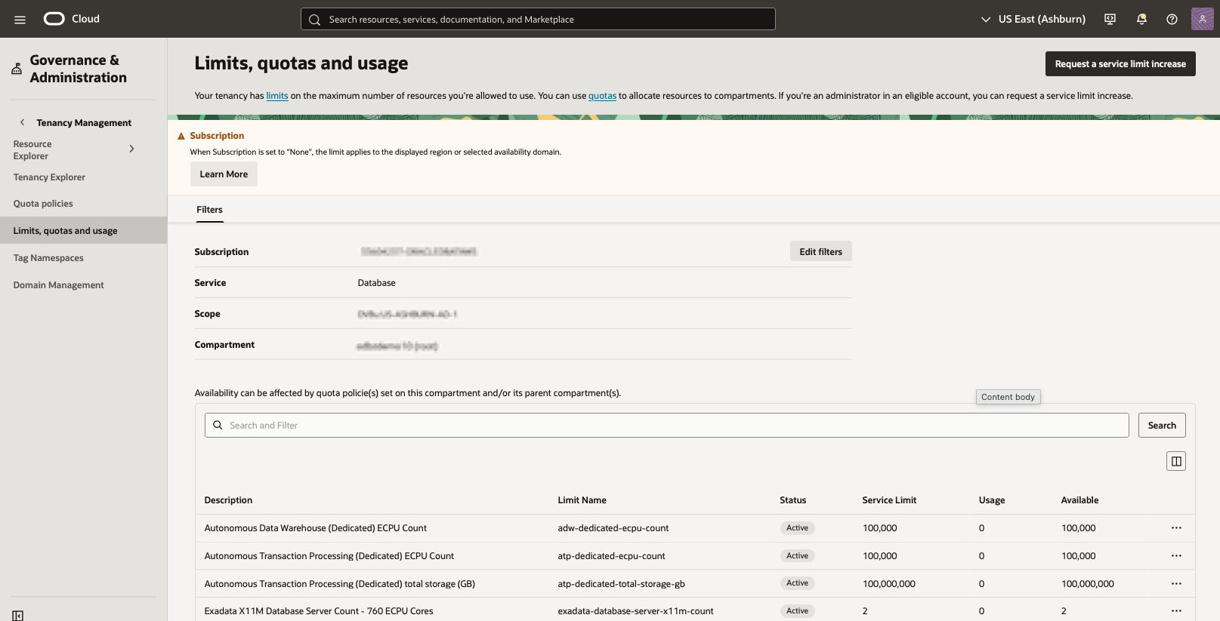Open actions menu for atp-dedicated-ecpu-count row
This screenshot has height=621, width=1220.
click(x=1175, y=556)
